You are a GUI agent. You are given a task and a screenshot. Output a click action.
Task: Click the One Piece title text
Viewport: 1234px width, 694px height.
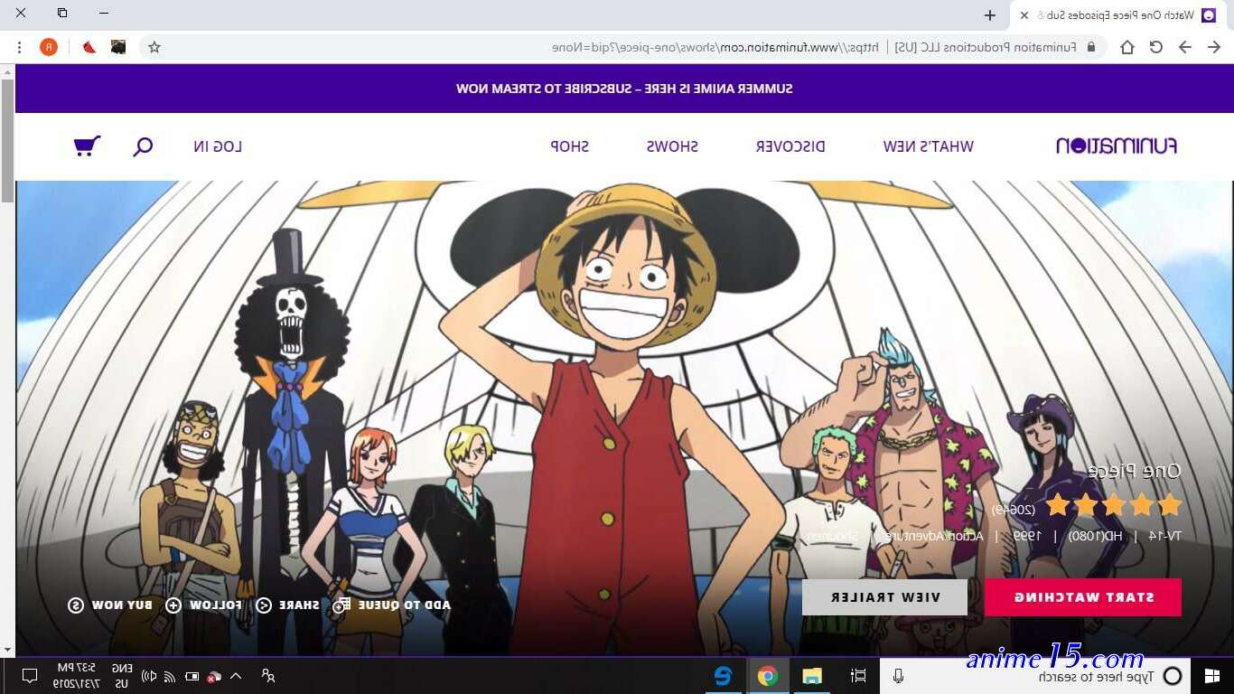click(x=1134, y=471)
